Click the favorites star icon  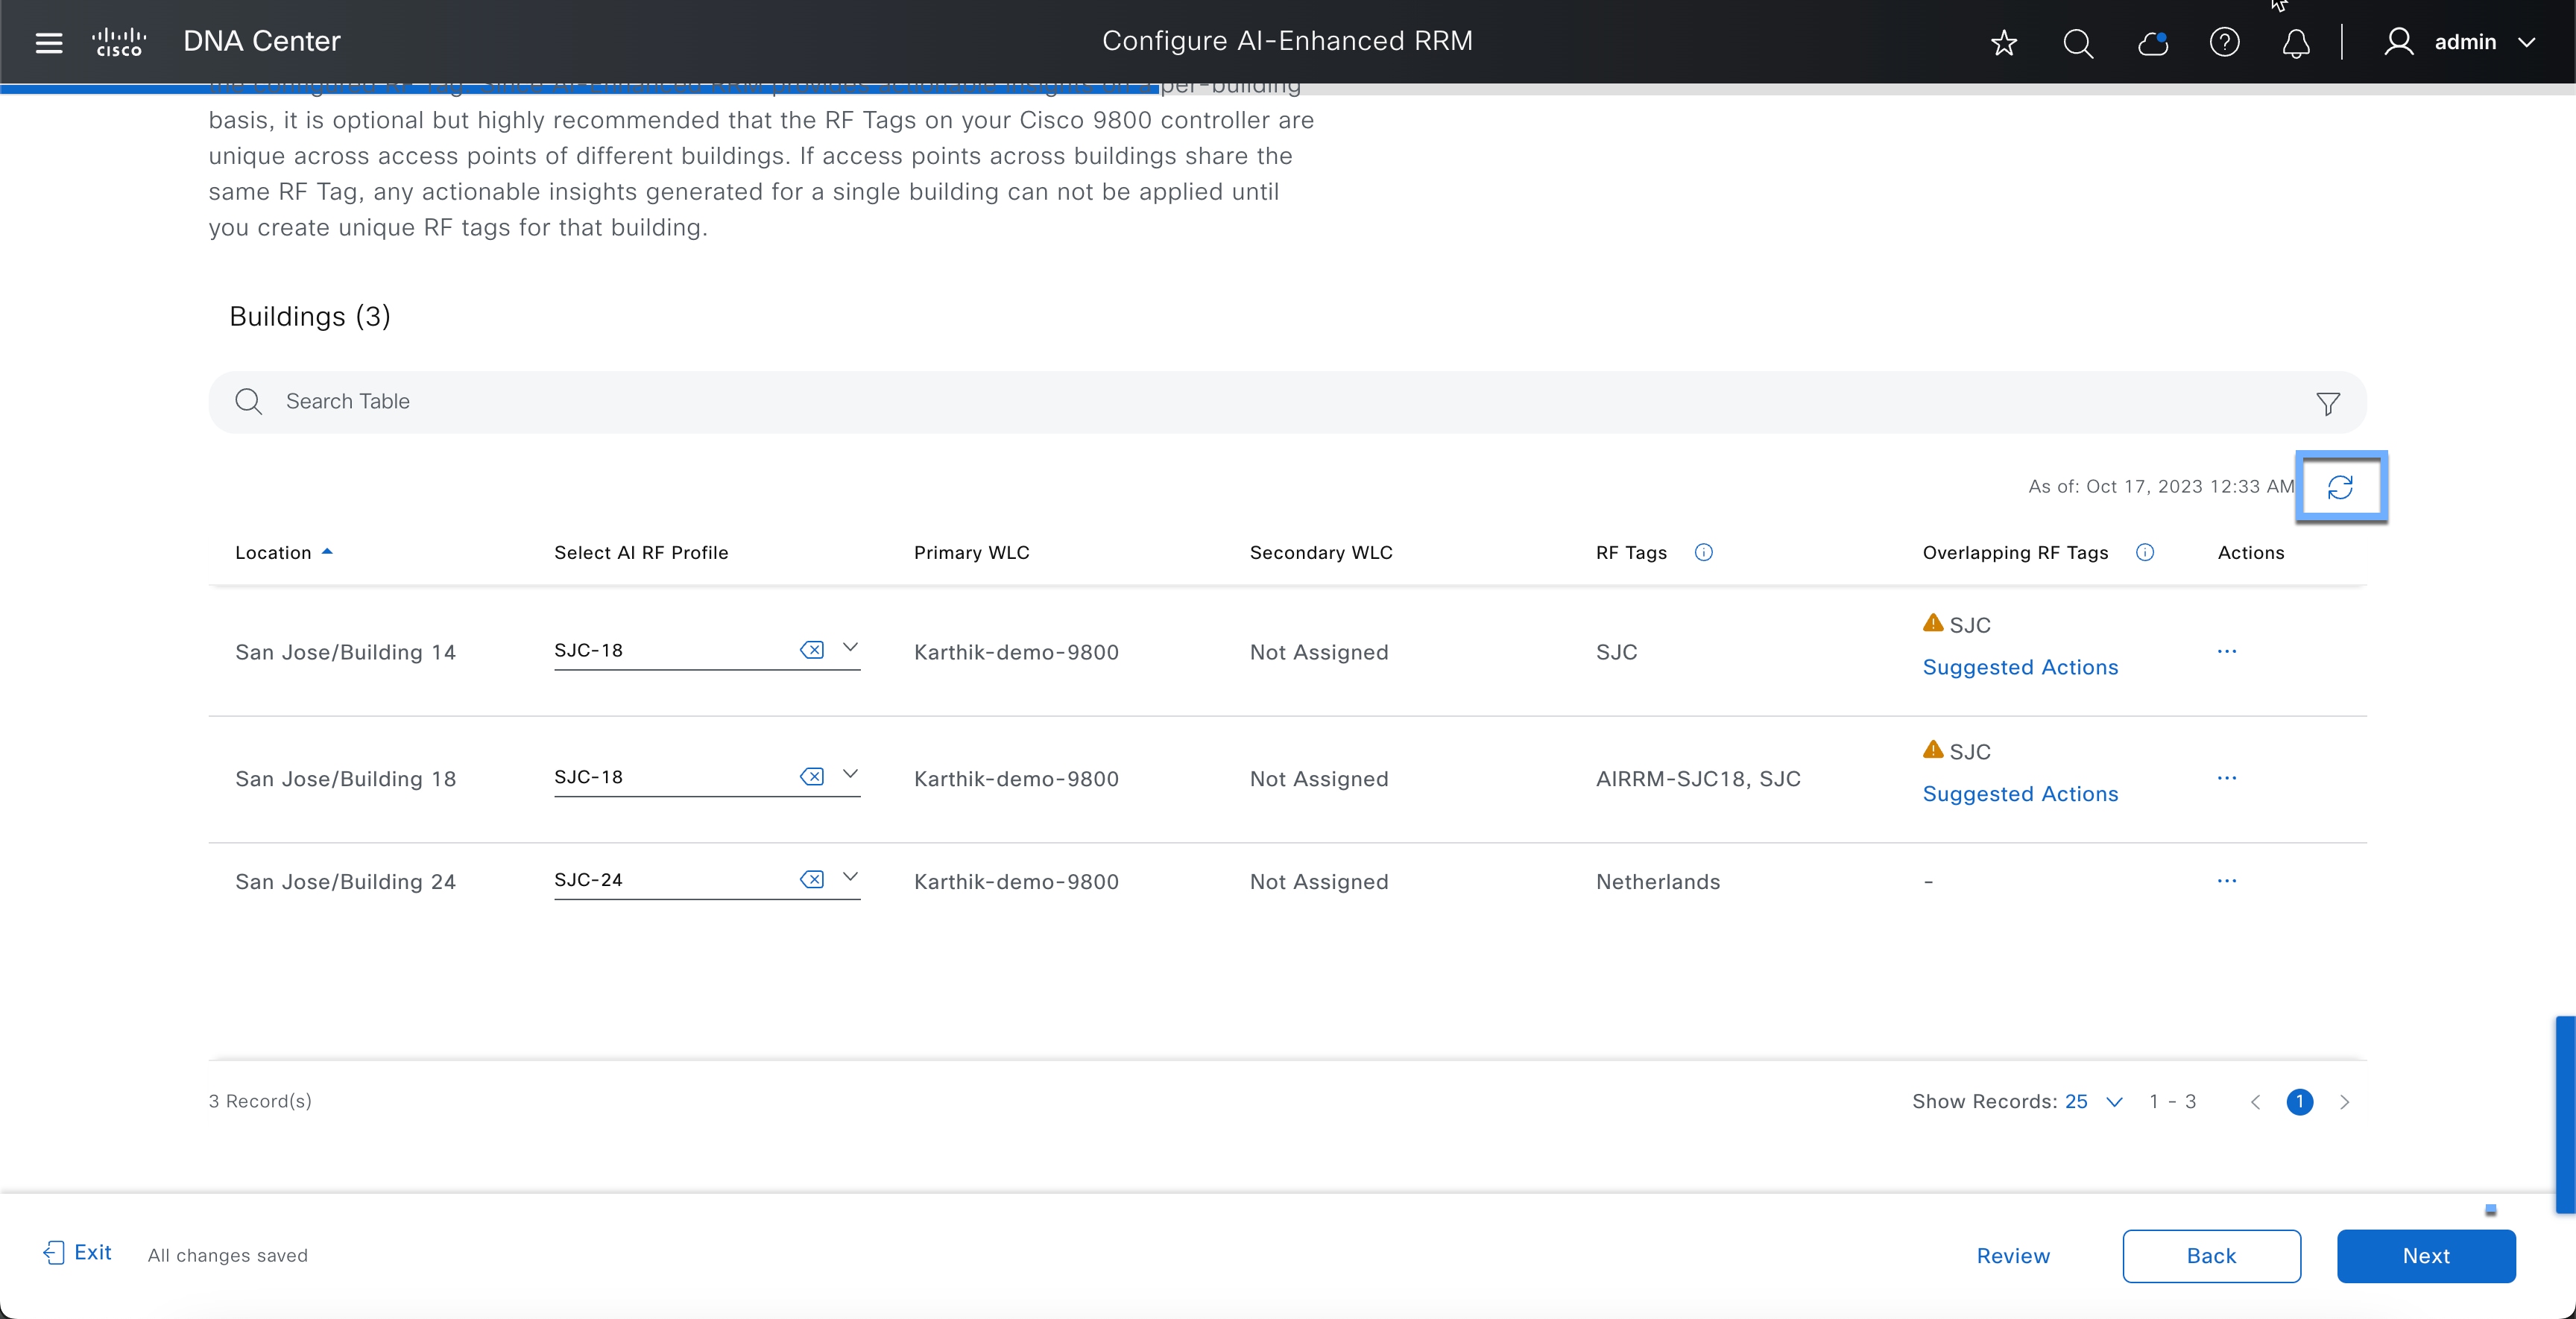coord(2003,42)
